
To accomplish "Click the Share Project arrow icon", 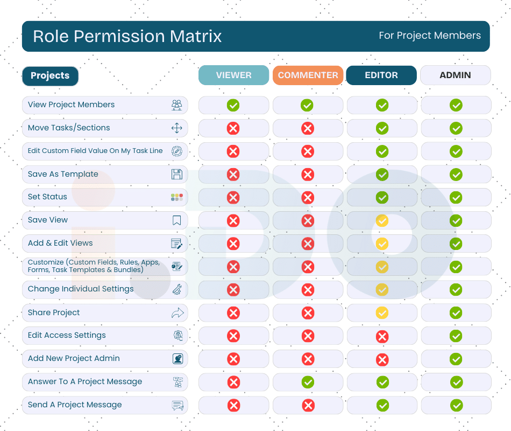I will [177, 312].
